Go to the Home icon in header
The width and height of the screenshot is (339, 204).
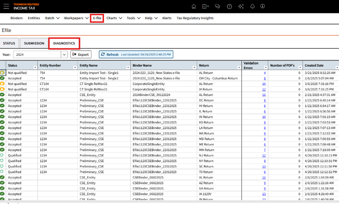coord(194,6)
